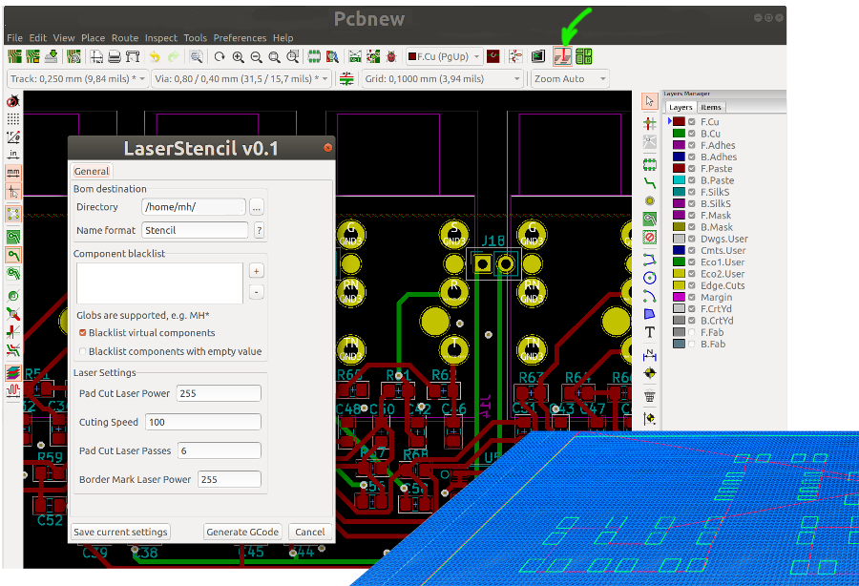Image resolution: width=859 pixels, height=586 pixels.
Task: Select the General tab in LaserStencil
Action: point(92,172)
